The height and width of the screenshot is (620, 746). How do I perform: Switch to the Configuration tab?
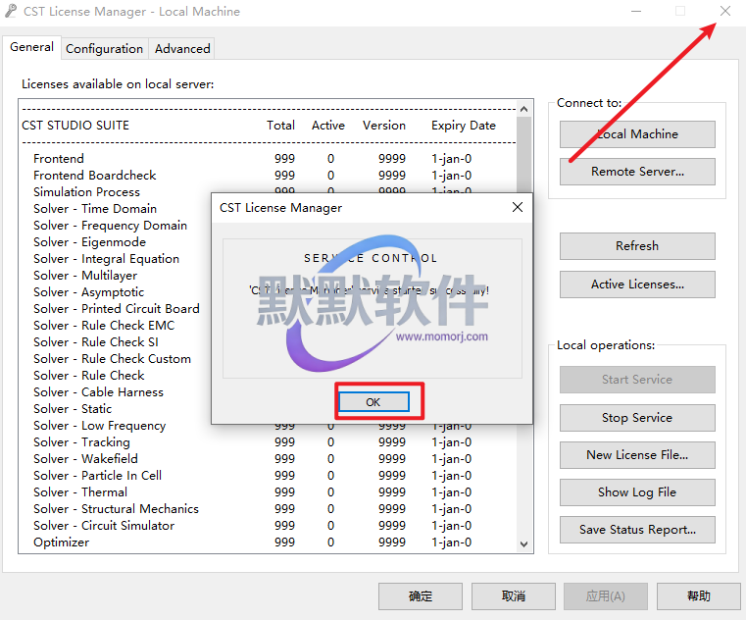pos(104,48)
